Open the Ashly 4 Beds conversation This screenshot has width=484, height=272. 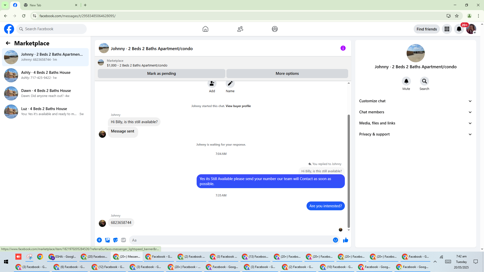pyautogui.click(x=45, y=75)
